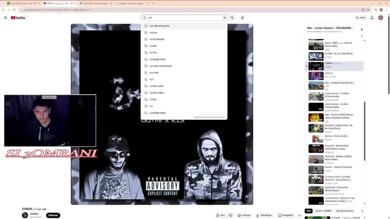This screenshot has width=390, height=219.
Task: Open 'Young RZ - Menich Kifek' playlist item
Action: [x=334, y=149]
